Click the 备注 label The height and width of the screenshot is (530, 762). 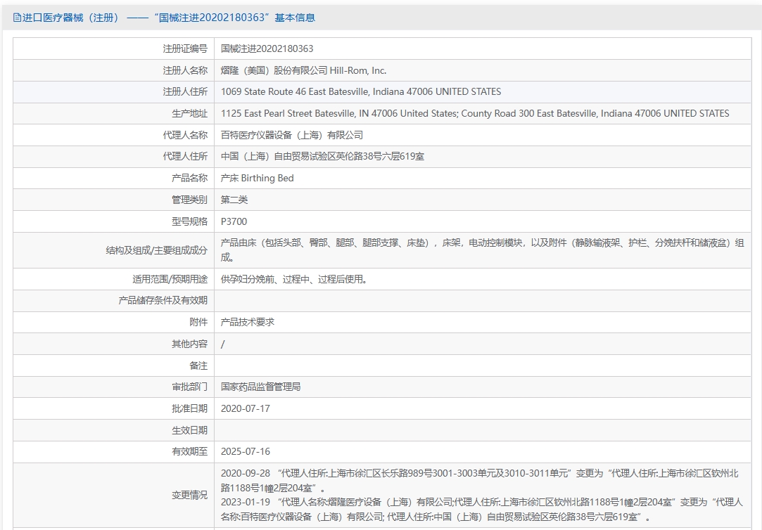click(198, 366)
